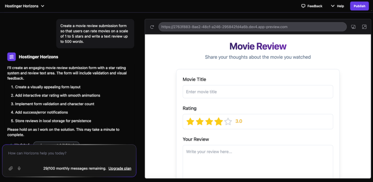The height and width of the screenshot is (182, 373).
Task: Rate the movie two stars
Action: [x=200, y=121]
